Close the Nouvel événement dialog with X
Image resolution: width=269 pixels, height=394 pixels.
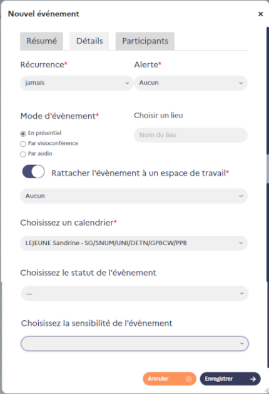pyautogui.click(x=260, y=14)
